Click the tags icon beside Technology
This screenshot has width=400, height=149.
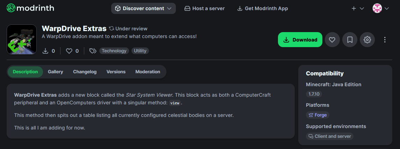click(x=93, y=51)
